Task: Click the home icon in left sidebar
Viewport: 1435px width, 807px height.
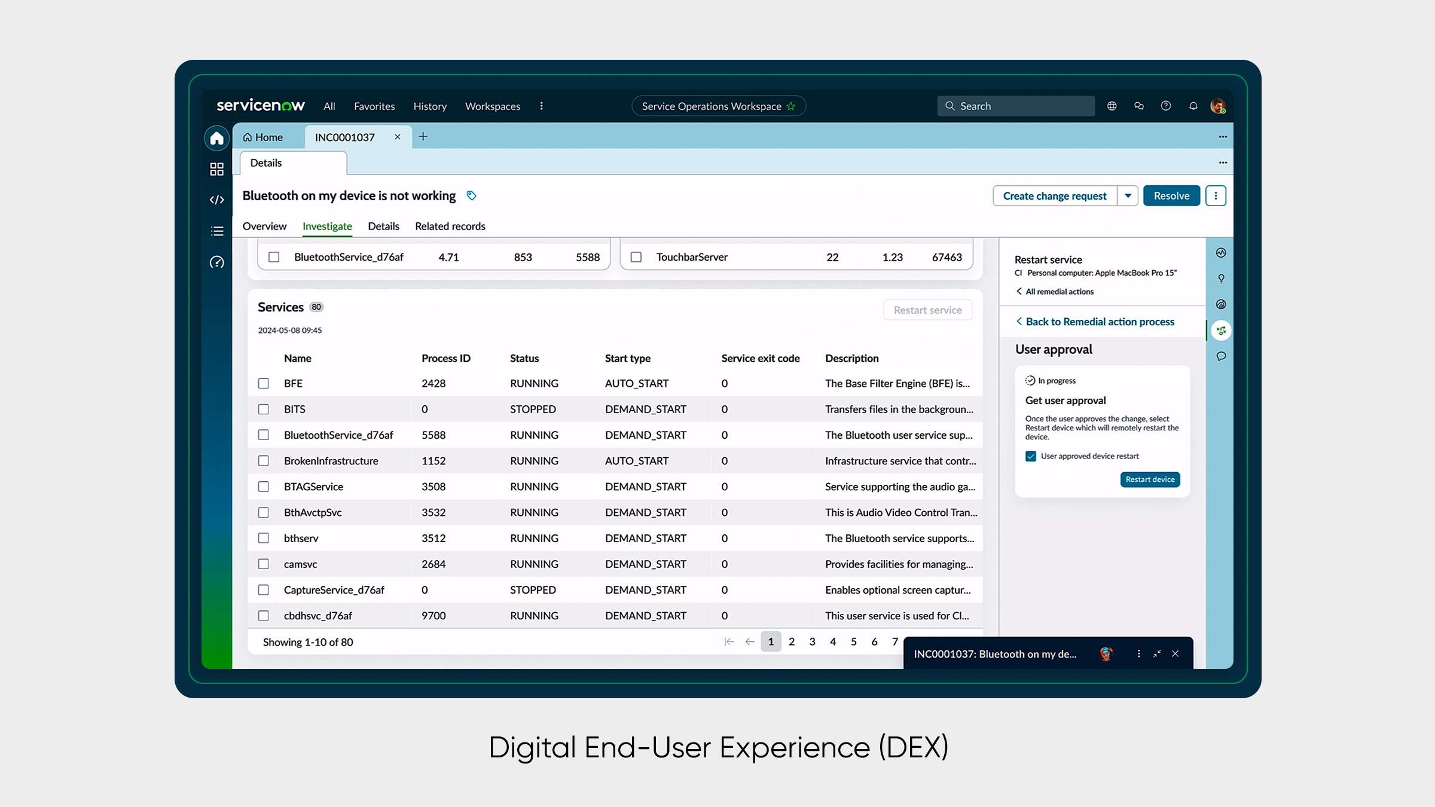Action: coord(216,139)
